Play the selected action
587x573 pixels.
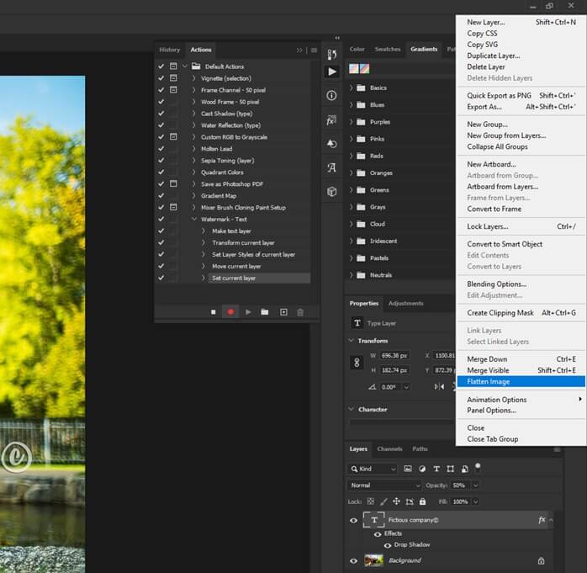pyautogui.click(x=248, y=312)
